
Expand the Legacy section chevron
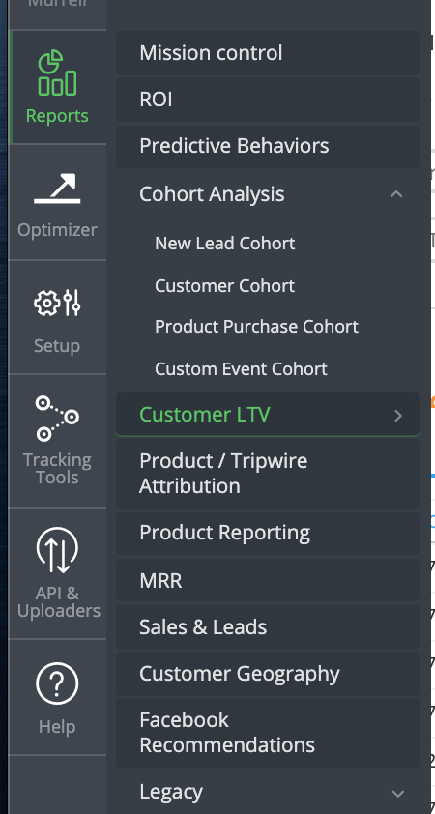398,794
